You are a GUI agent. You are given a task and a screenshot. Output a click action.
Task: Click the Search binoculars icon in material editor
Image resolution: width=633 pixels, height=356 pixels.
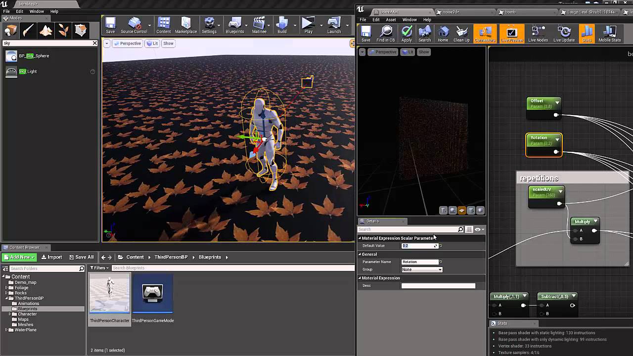tap(424, 34)
